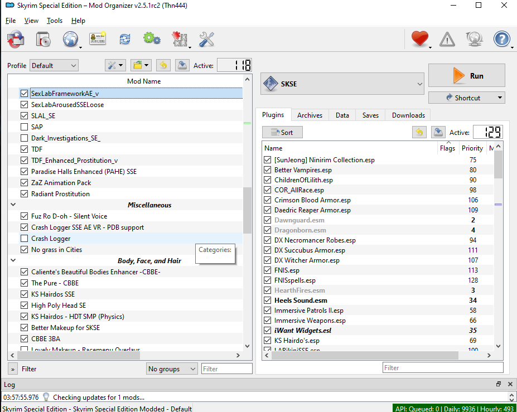Open executables editor green gears icon

(x=151, y=40)
